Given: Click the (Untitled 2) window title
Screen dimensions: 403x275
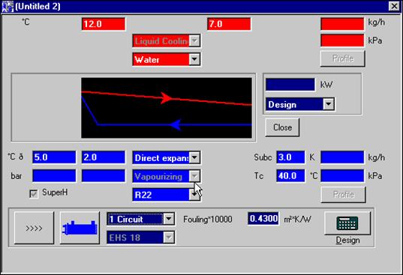Looking at the screenshot, I should [38, 6].
